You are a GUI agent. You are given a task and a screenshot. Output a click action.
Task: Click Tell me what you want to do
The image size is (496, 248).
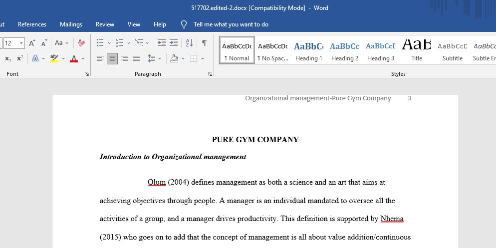coord(231,24)
